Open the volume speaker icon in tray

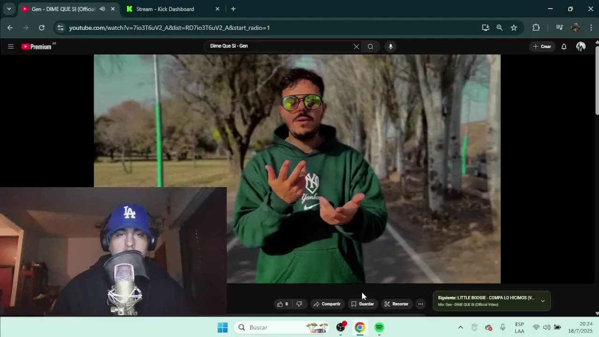tap(547, 327)
